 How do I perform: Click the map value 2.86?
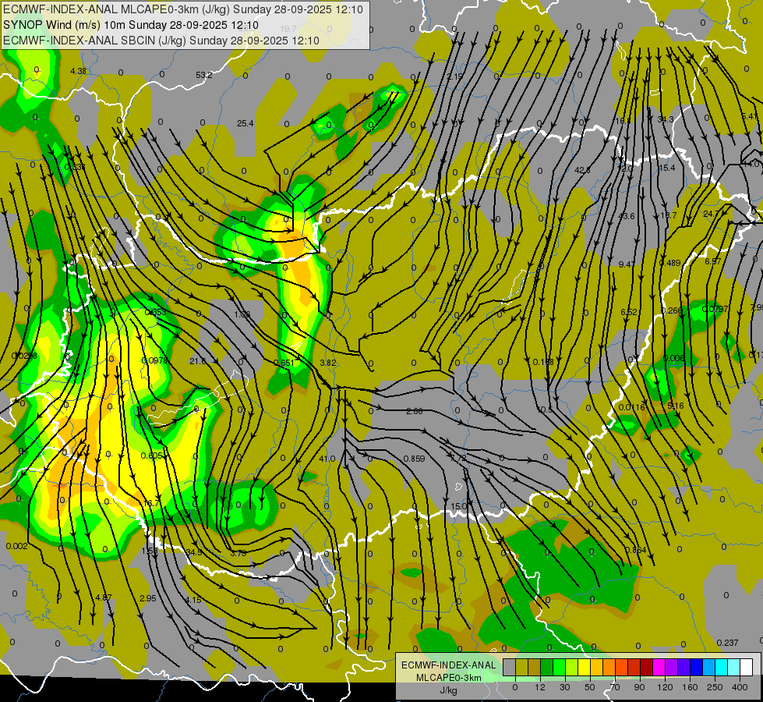coord(414,411)
